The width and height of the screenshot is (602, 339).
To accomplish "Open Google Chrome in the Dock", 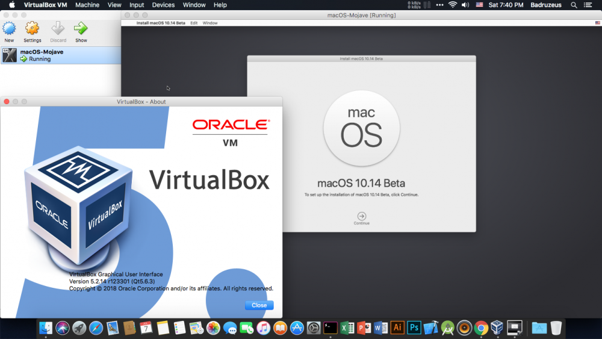I will coord(481,328).
